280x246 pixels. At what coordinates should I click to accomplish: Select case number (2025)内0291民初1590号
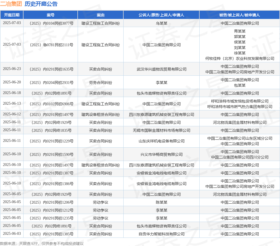pyautogui.click(x=52, y=154)
